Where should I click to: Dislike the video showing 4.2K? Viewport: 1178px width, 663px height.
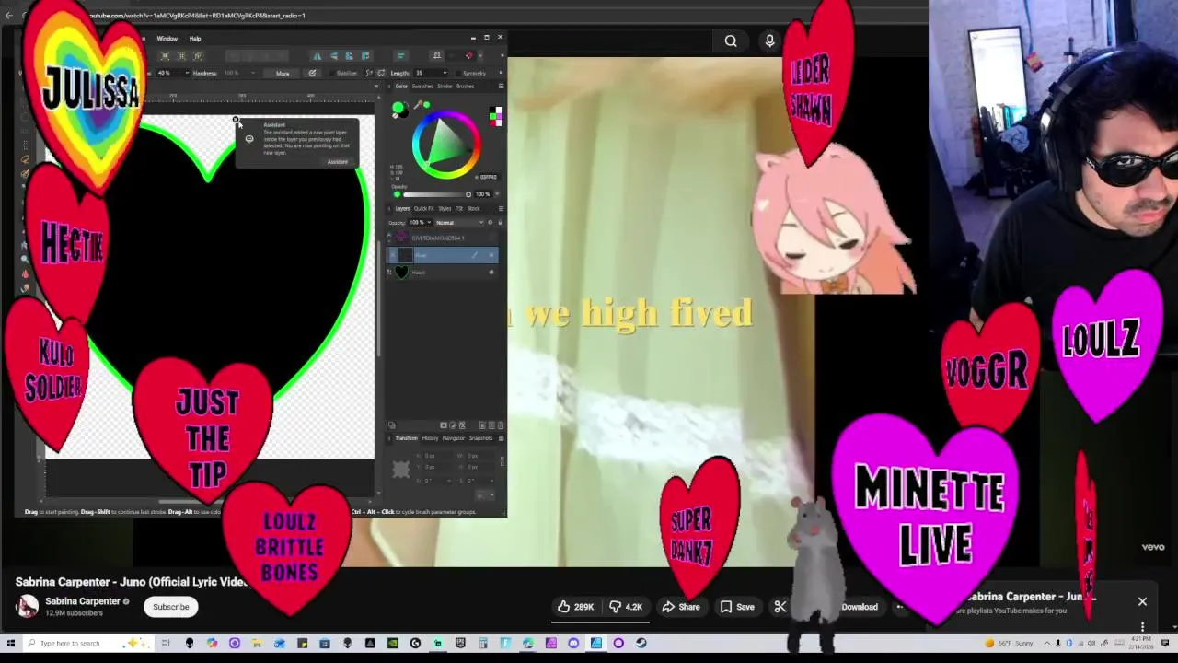tap(626, 607)
